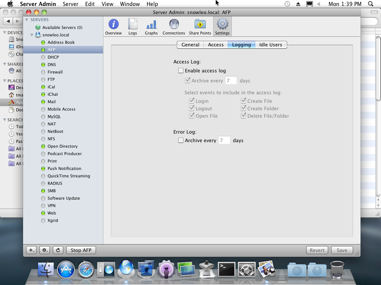Show the Graphs view
Viewport: 381px width, 285px height.
tap(151, 27)
